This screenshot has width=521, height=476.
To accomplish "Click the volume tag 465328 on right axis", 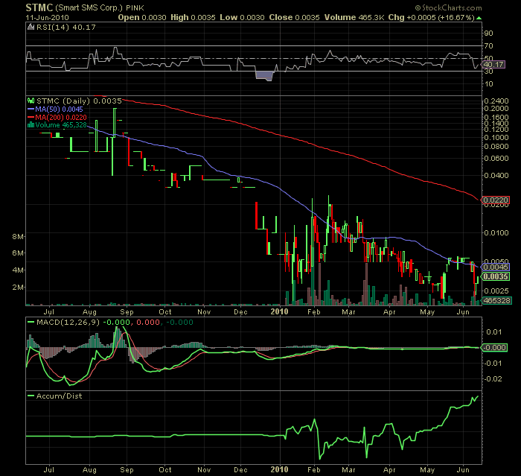I will click(493, 299).
